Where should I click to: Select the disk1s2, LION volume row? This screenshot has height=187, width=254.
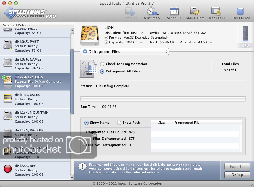(x=35, y=82)
